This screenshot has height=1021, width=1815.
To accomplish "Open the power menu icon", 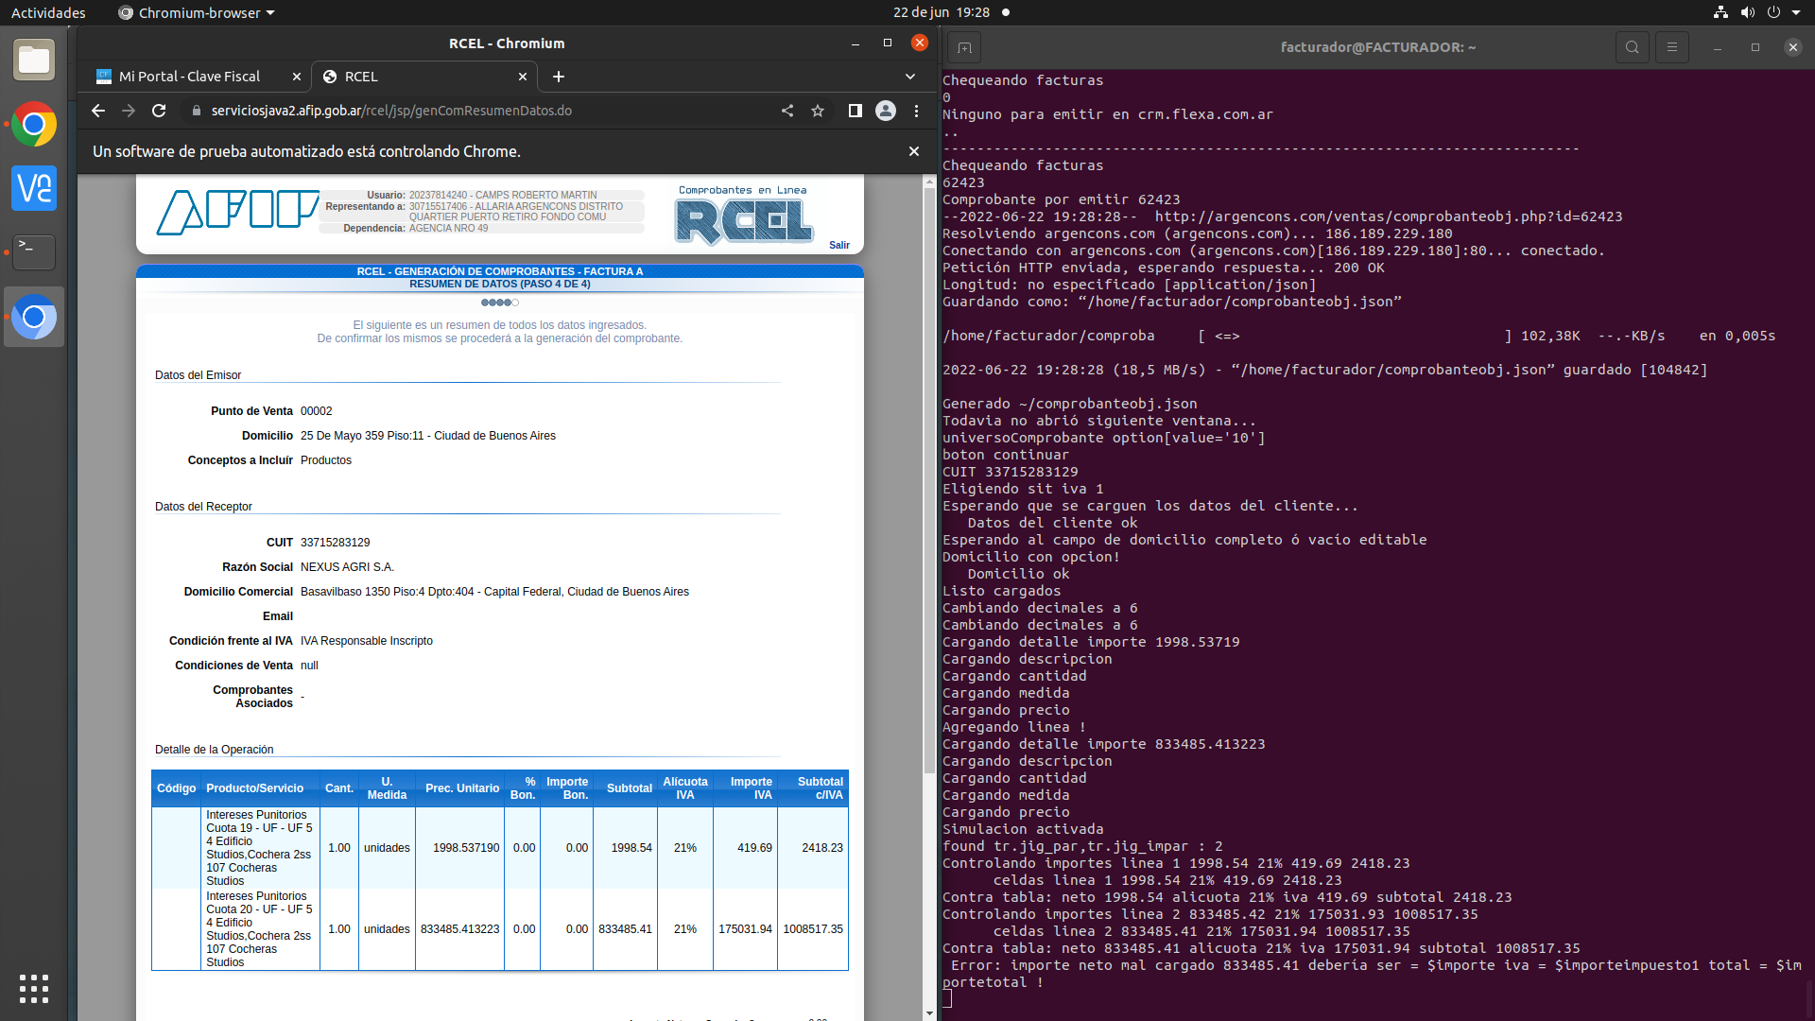I will [x=1773, y=12].
